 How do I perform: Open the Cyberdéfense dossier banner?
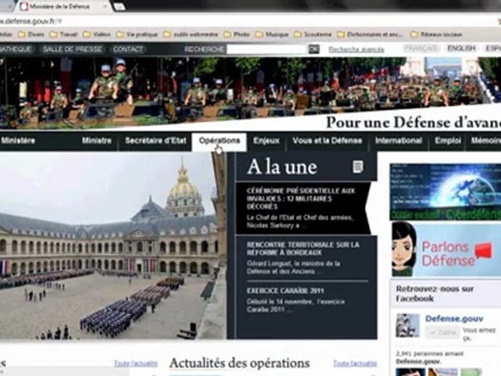tap(445, 192)
